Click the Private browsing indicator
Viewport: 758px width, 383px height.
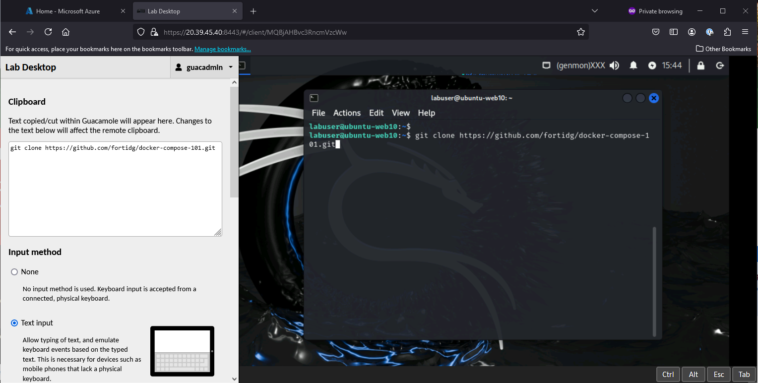click(x=655, y=11)
